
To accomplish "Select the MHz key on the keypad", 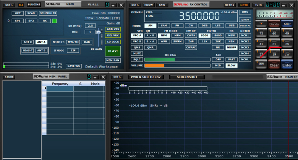I will tap(287, 24).
